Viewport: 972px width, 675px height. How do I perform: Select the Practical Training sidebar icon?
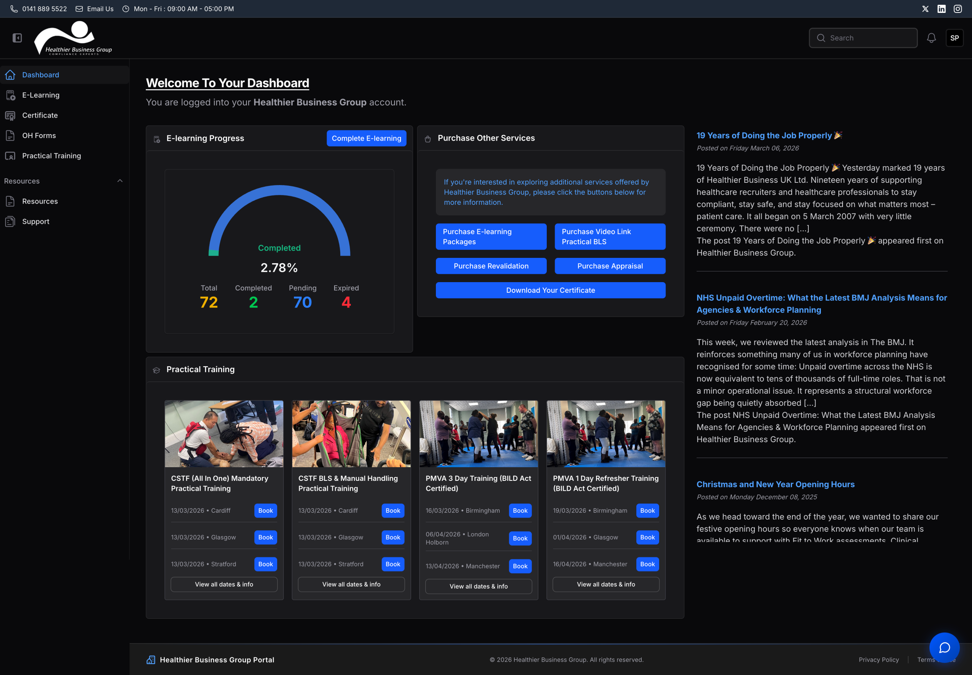point(10,155)
